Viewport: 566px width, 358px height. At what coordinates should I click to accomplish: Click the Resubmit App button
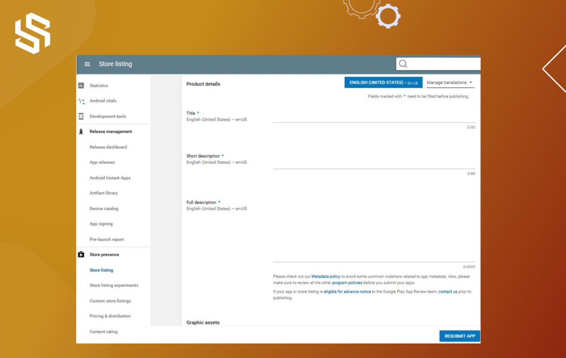[460, 336]
